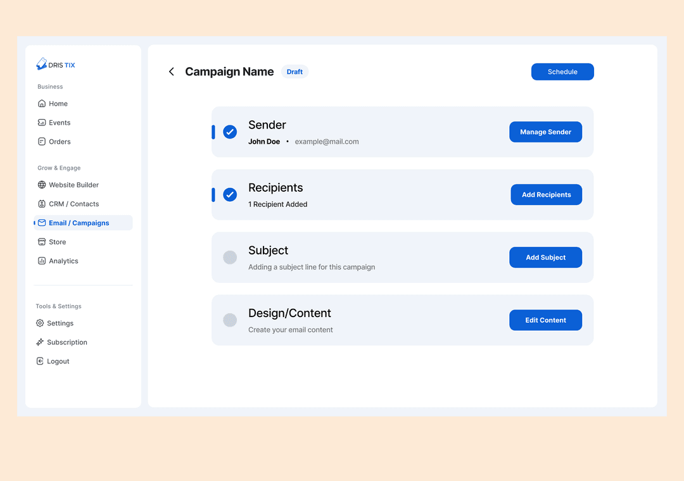Click the Recipients heading
This screenshot has width=684, height=481.
[x=275, y=187]
